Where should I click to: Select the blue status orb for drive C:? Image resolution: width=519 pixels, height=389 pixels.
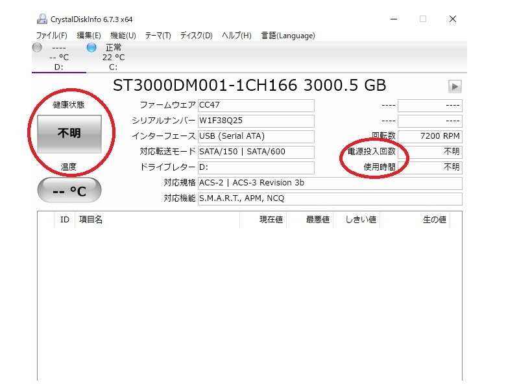(91, 47)
